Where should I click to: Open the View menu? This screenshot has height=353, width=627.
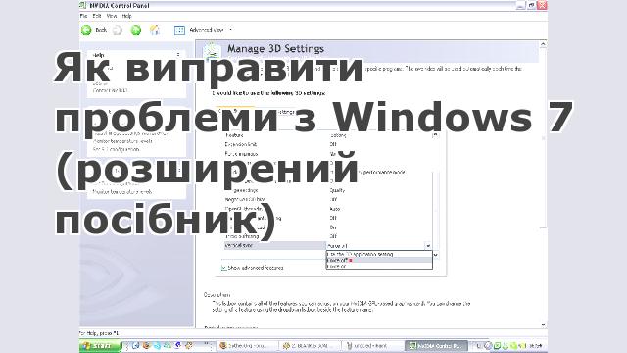(x=112, y=16)
